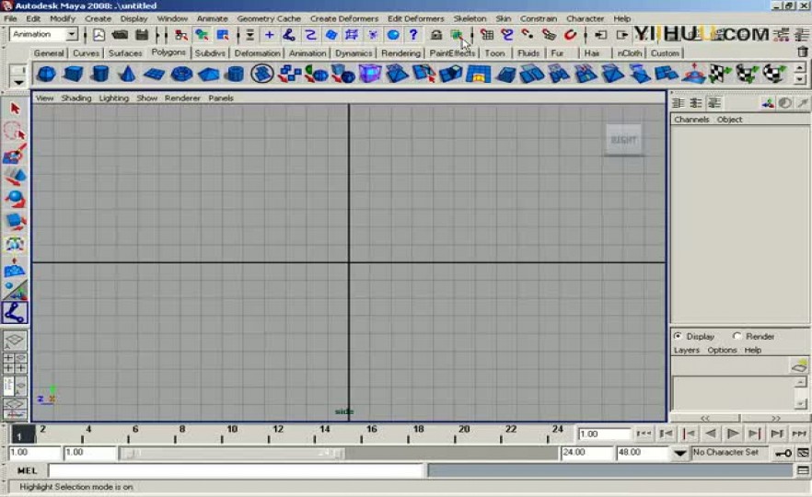Play the animation backwards
Screen dimensions: 812x497
(711, 433)
